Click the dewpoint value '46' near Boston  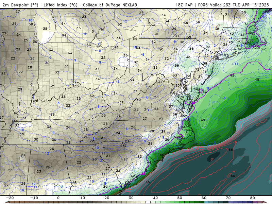click(x=250, y=33)
